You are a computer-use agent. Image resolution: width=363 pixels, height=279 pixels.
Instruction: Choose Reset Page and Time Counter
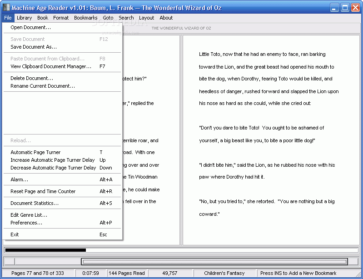62,191
